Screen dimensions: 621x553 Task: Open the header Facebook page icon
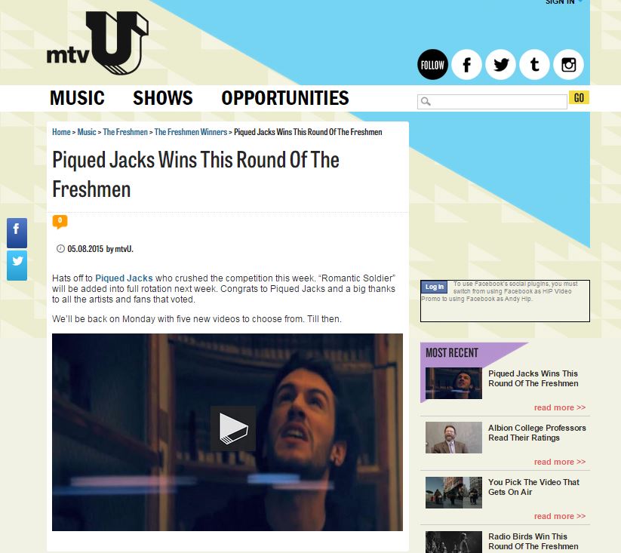point(466,65)
